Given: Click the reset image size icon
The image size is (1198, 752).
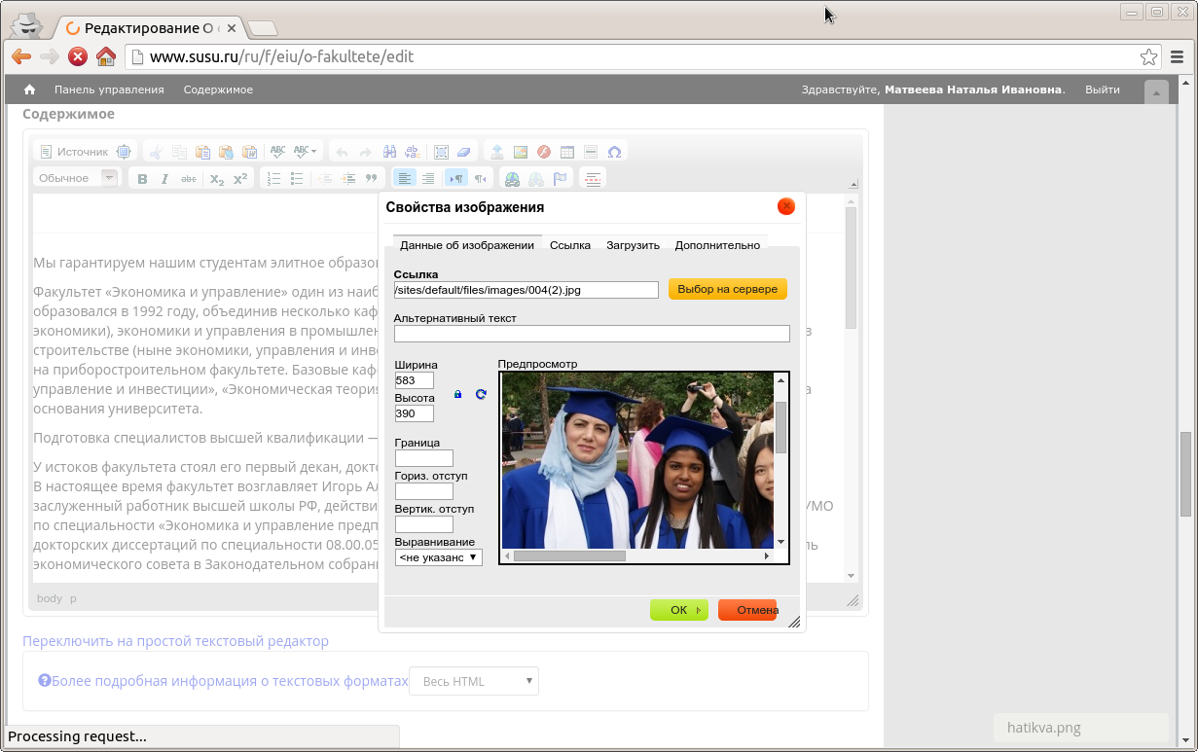Looking at the screenshot, I should (481, 394).
